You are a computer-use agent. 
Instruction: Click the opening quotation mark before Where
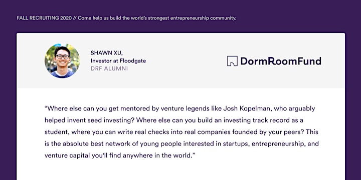click(46, 107)
